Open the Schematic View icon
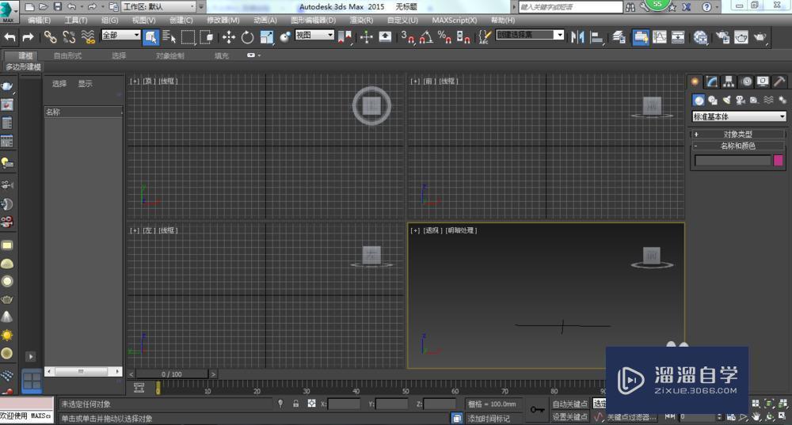The height and width of the screenshot is (425, 792). pyautogui.click(x=678, y=37)
